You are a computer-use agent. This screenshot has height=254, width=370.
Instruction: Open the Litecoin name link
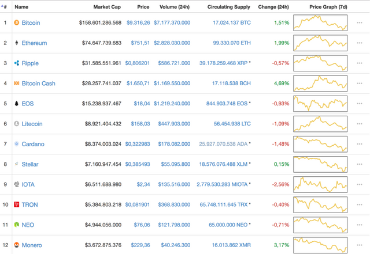coord(32,124)
